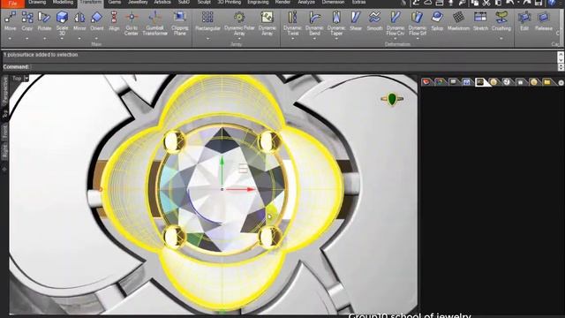Expand the Rotate tool dropdown arrow

coord(44,38)
